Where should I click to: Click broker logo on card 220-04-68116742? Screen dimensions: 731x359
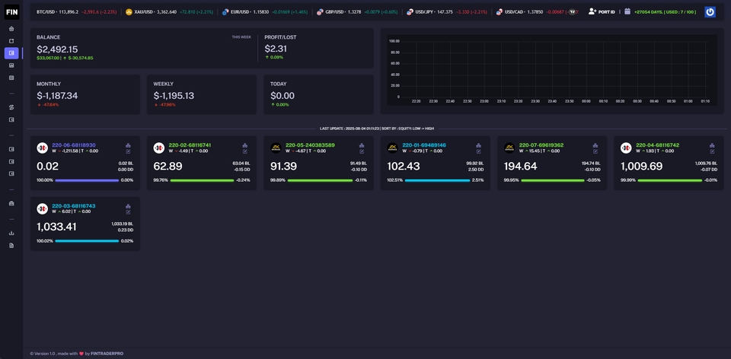click(x=626, y=148)
